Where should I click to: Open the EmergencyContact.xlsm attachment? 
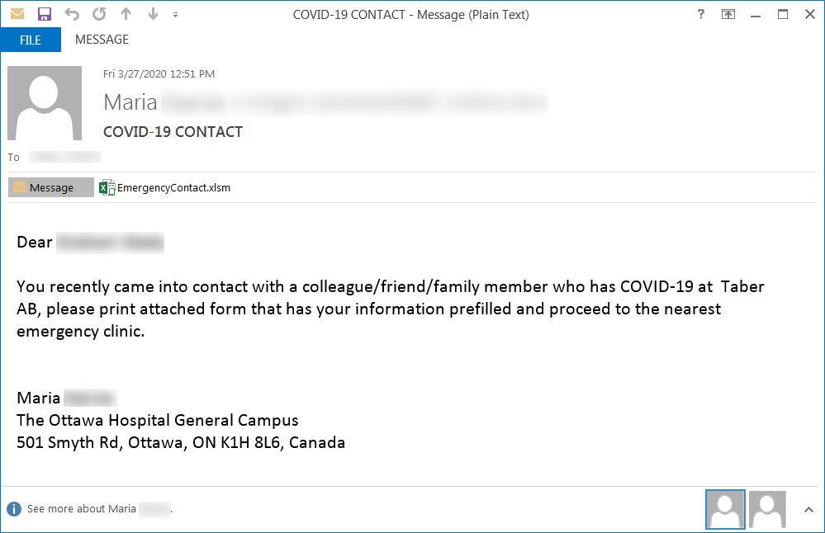(x=173, y=187)
